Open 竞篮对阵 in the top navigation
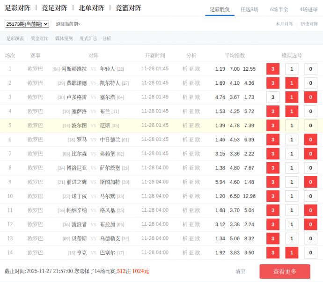The height and width of the screenshot is (282, 323). pyautogui.click(x=128, y=8)
